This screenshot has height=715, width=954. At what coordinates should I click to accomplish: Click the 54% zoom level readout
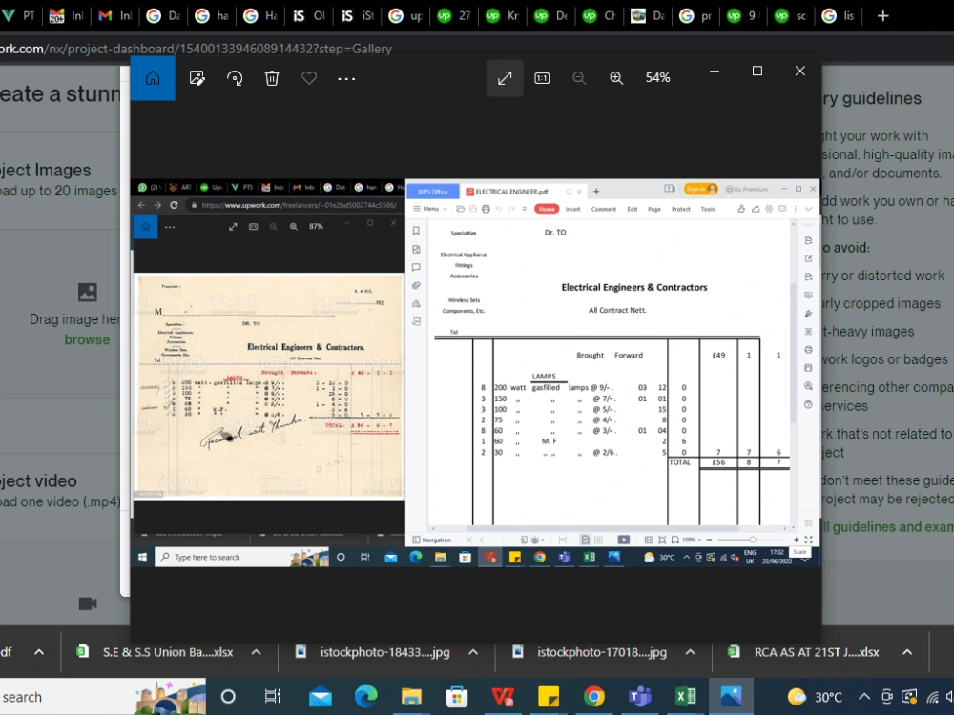[x=657, y=78]
